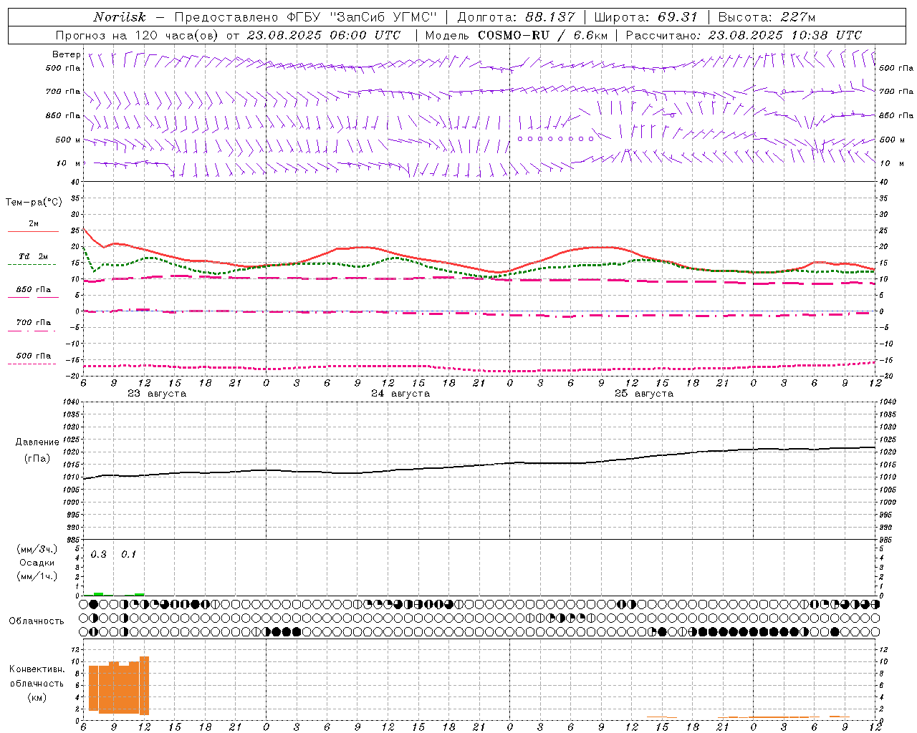Click the "Осадки" precipitation label
This screenshot has width=917, height=733.
coord(37,563)
